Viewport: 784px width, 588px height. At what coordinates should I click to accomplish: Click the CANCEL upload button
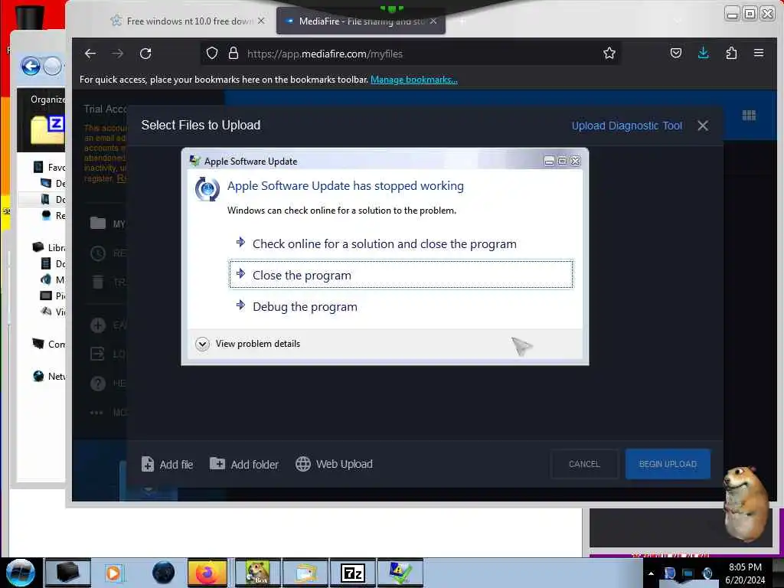pos(584,464)
